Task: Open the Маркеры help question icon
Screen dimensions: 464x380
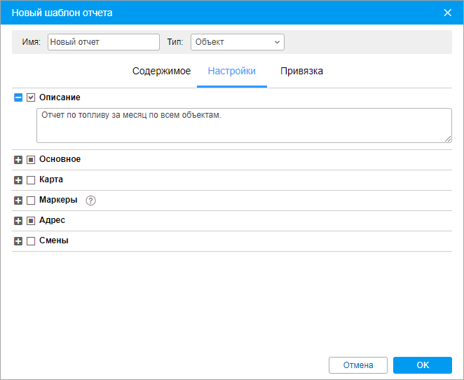Action: coord(90,201)
